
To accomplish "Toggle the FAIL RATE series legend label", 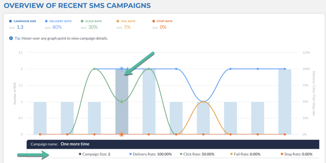I will click(128, 21).
